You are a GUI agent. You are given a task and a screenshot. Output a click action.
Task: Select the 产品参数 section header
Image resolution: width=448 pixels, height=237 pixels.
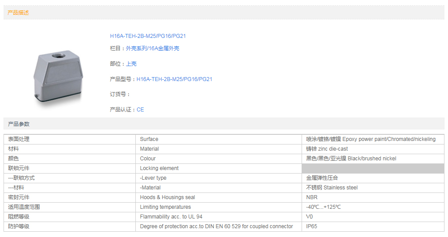click(19, 124)
